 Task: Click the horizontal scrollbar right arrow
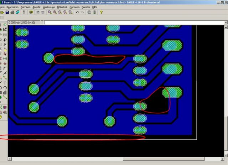tap(222, 159)
